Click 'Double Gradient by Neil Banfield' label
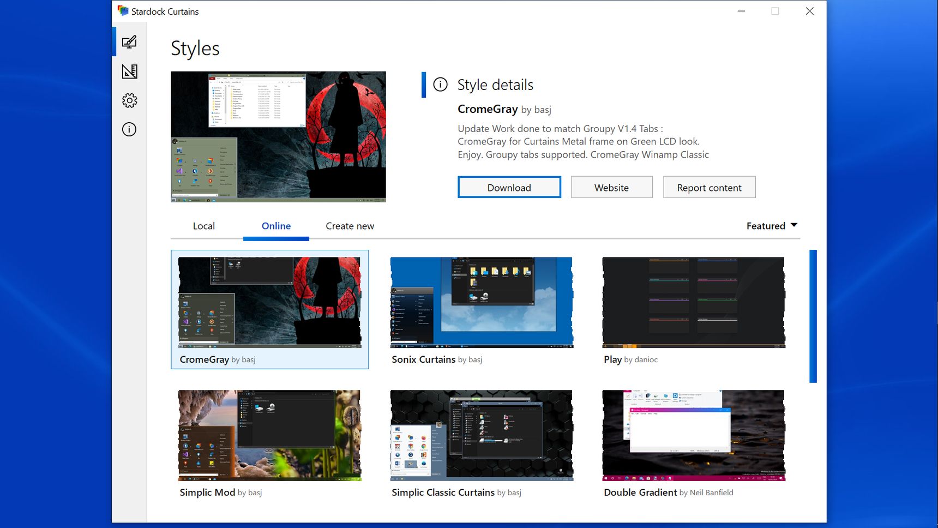The image size is (938, 528). coord(669,493)
